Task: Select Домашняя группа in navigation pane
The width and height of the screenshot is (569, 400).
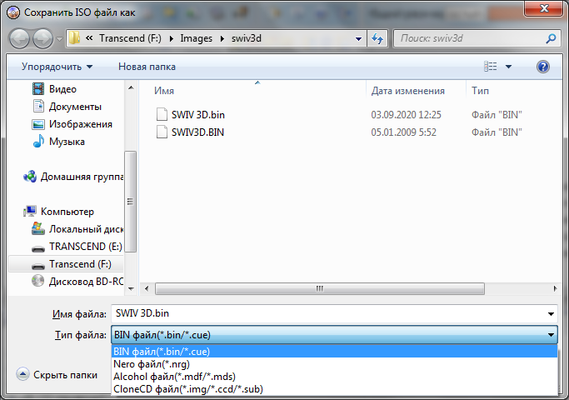Action: [x=82, y=177]
